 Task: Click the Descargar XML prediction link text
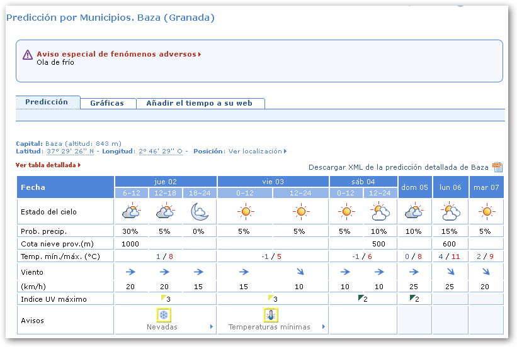point(398,167)
